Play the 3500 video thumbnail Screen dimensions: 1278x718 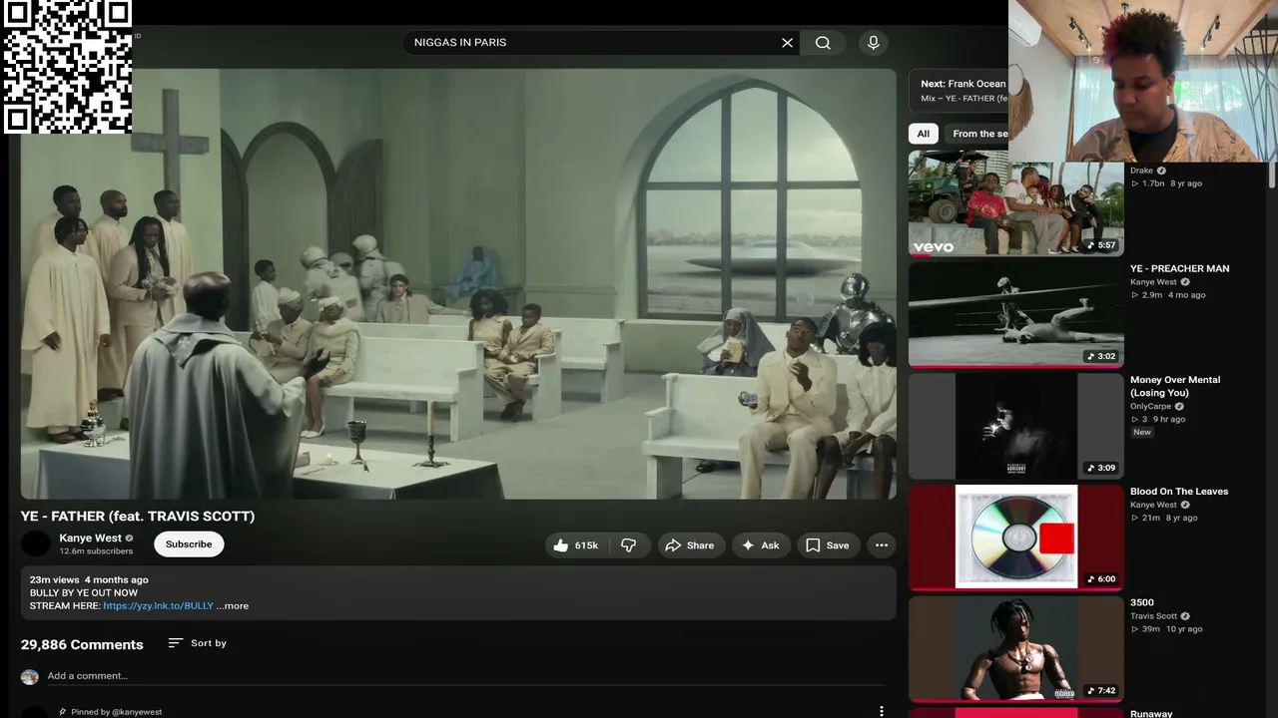(x=1015, y=649)
